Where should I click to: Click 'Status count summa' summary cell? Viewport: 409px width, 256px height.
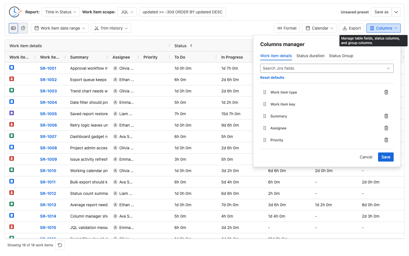coord(89,193)
